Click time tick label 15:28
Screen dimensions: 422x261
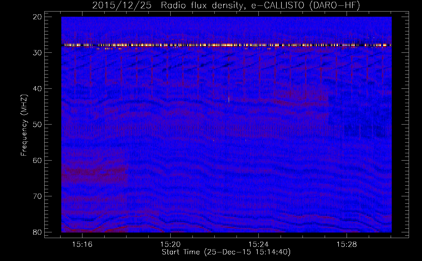(x=347, y=245)
